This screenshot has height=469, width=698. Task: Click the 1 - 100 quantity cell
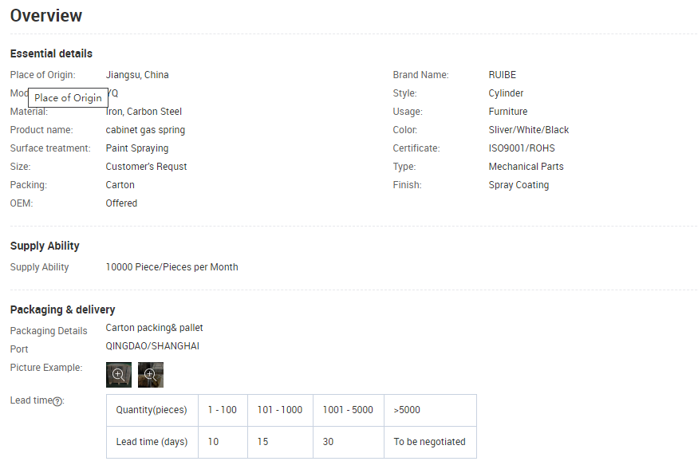[x=223, y=410]
